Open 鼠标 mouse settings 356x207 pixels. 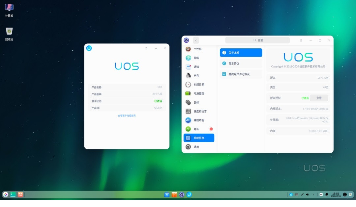[199, 102]
